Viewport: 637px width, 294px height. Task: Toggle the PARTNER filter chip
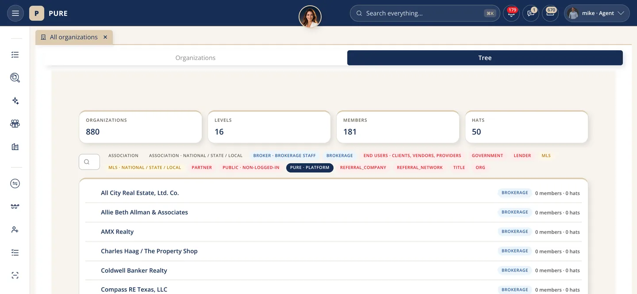coord(202,167)
